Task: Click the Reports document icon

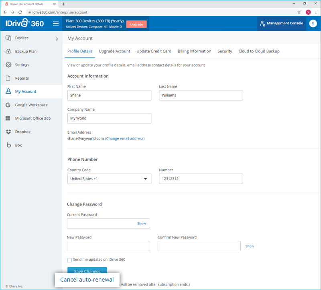Action: point(8,78)
